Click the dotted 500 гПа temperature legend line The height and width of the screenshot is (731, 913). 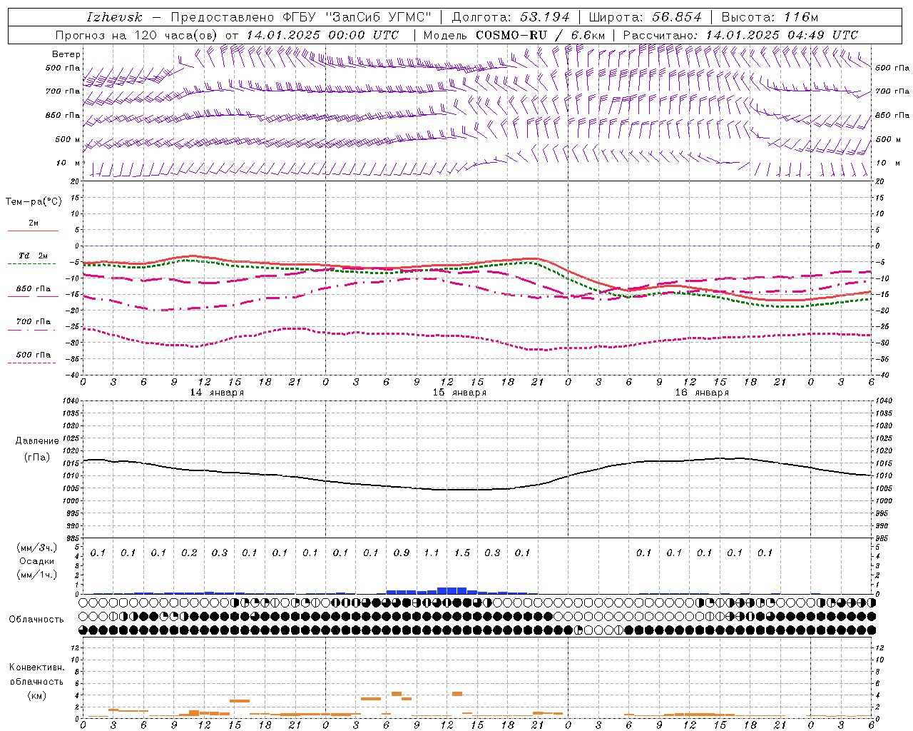32,363
